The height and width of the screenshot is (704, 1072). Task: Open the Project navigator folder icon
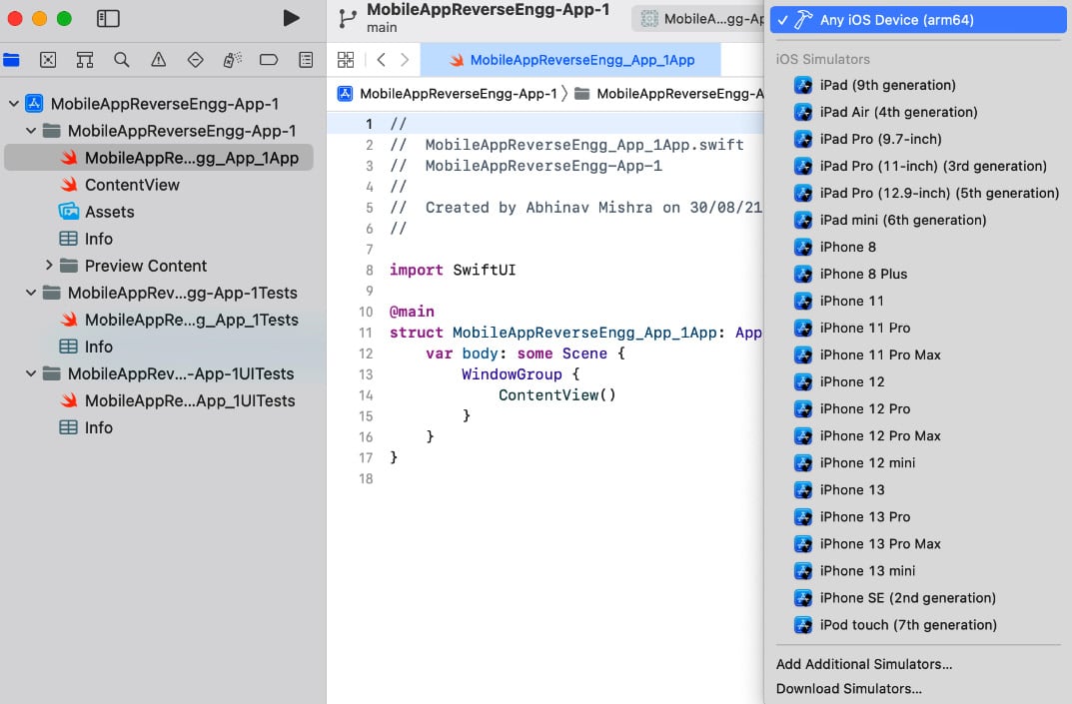pyautogui.click(x=11, y=60)
